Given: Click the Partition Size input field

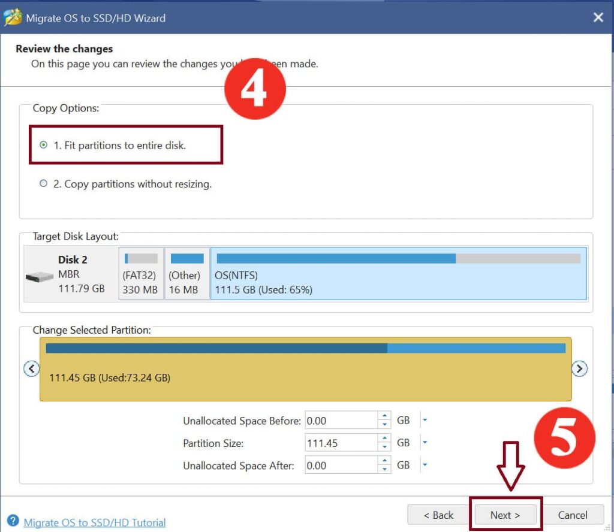Looking at the screenshot, I should (341, 443).
